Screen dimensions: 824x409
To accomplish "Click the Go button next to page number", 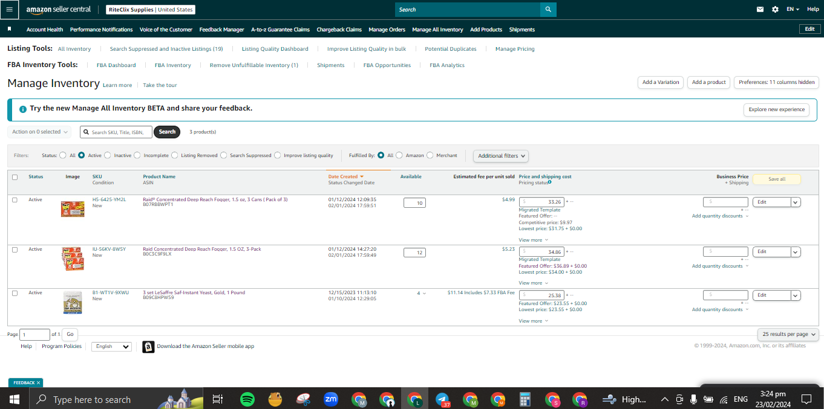I will coord(70,334).
